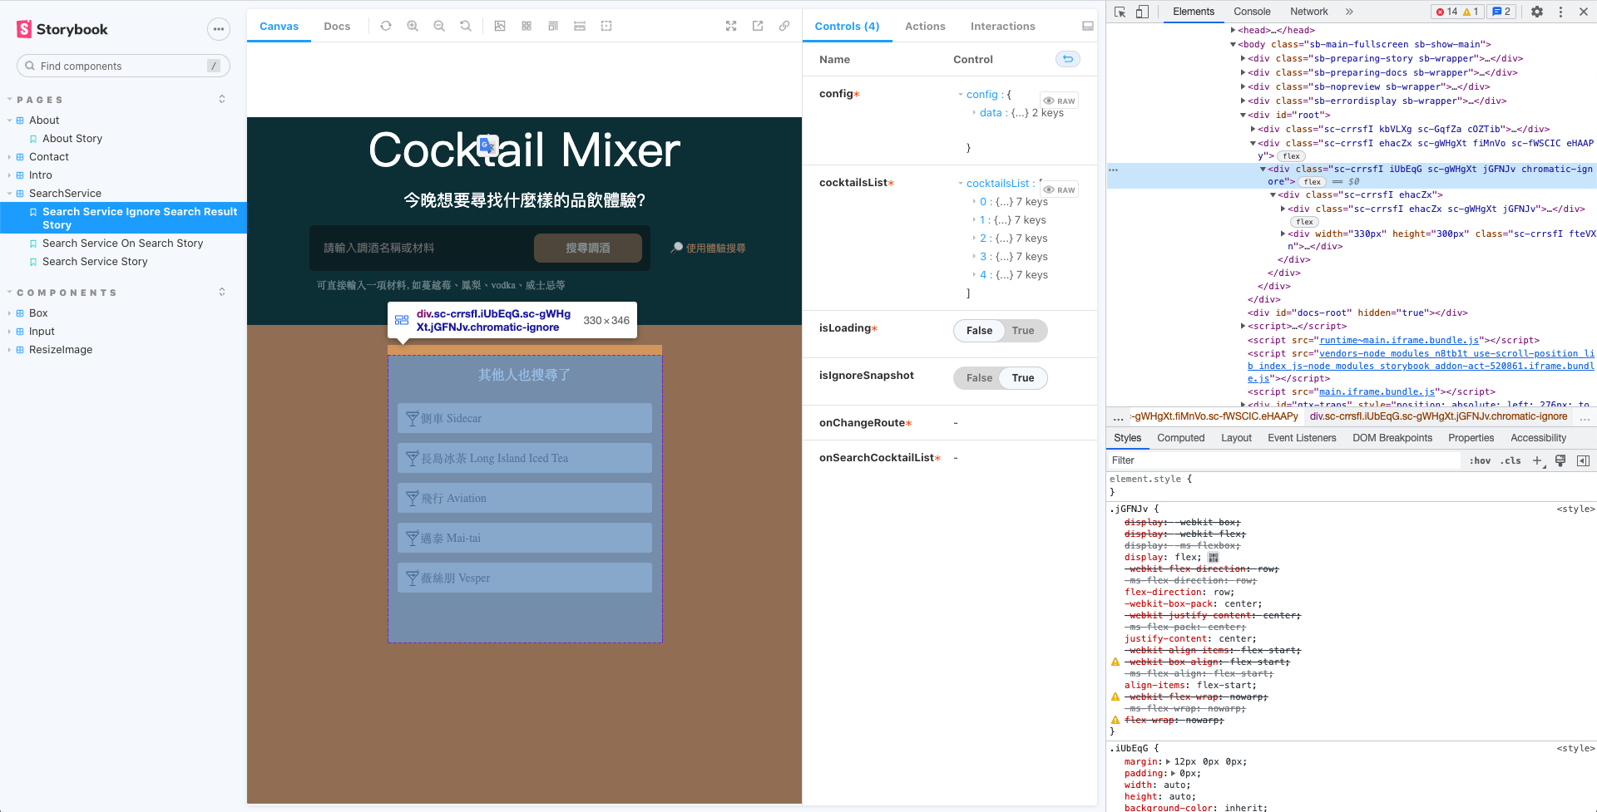Viewport: 1597px width, 812px height.
Task: Open the Console tab in DevTools
Action: click(x=1252, y=12)
